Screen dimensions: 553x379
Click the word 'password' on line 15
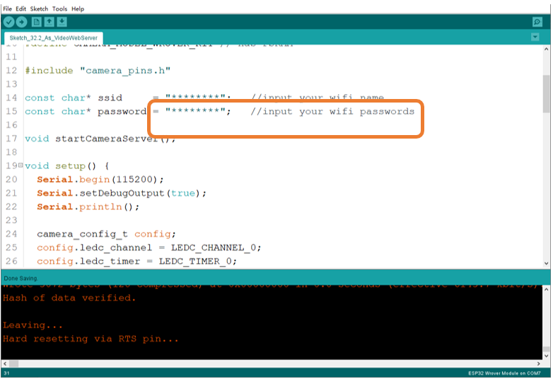(x=122, y=112)
